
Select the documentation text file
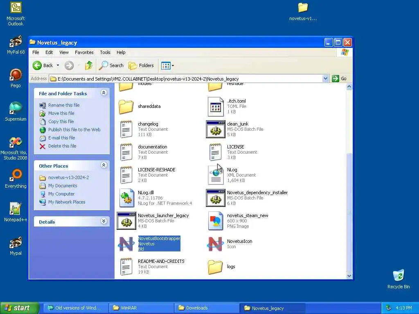(x=144, y=152)
